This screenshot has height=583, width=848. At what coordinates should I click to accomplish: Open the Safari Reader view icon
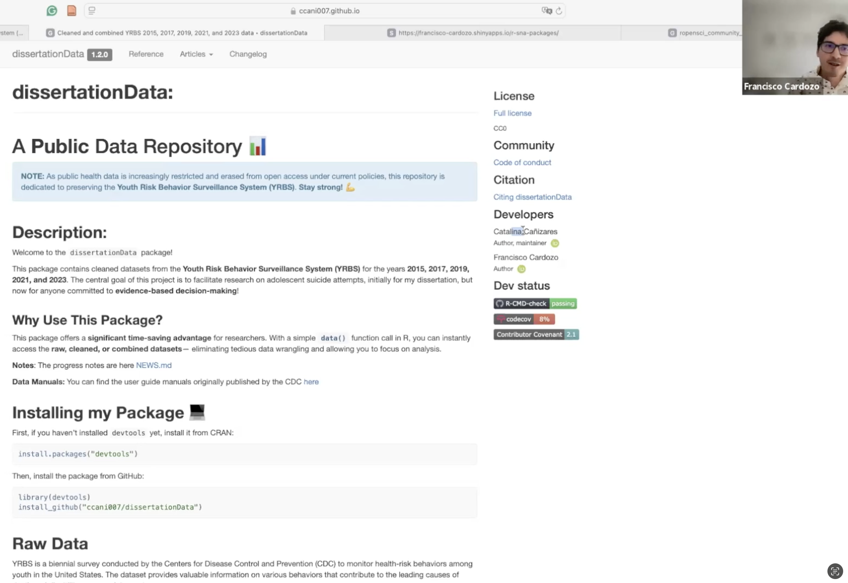tap(92, 11)
